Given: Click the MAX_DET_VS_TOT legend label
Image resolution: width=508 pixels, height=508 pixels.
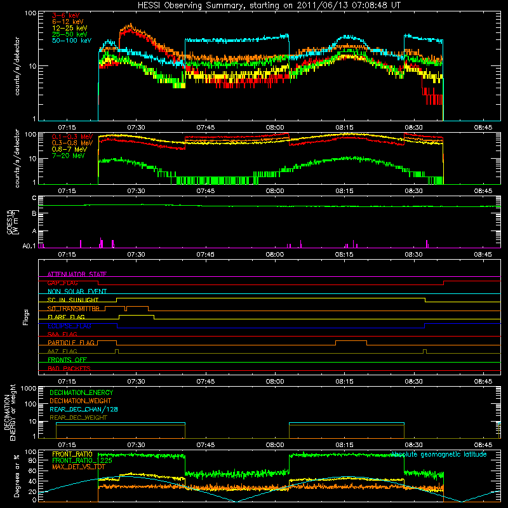Looking at the screenshot, I should tap(79, 467).
